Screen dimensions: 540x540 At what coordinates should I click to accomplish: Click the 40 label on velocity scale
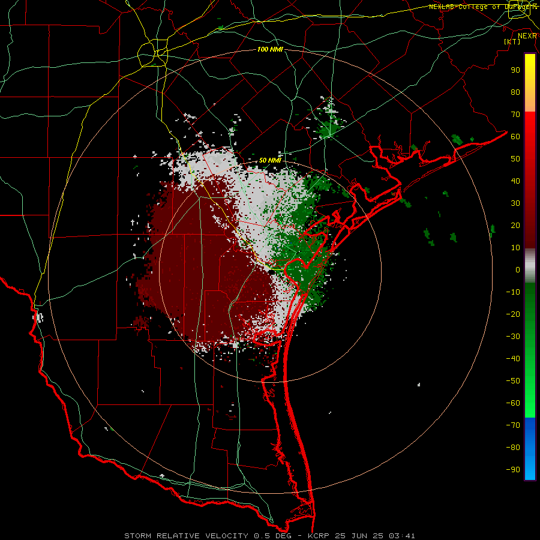[x=515, y=181]
